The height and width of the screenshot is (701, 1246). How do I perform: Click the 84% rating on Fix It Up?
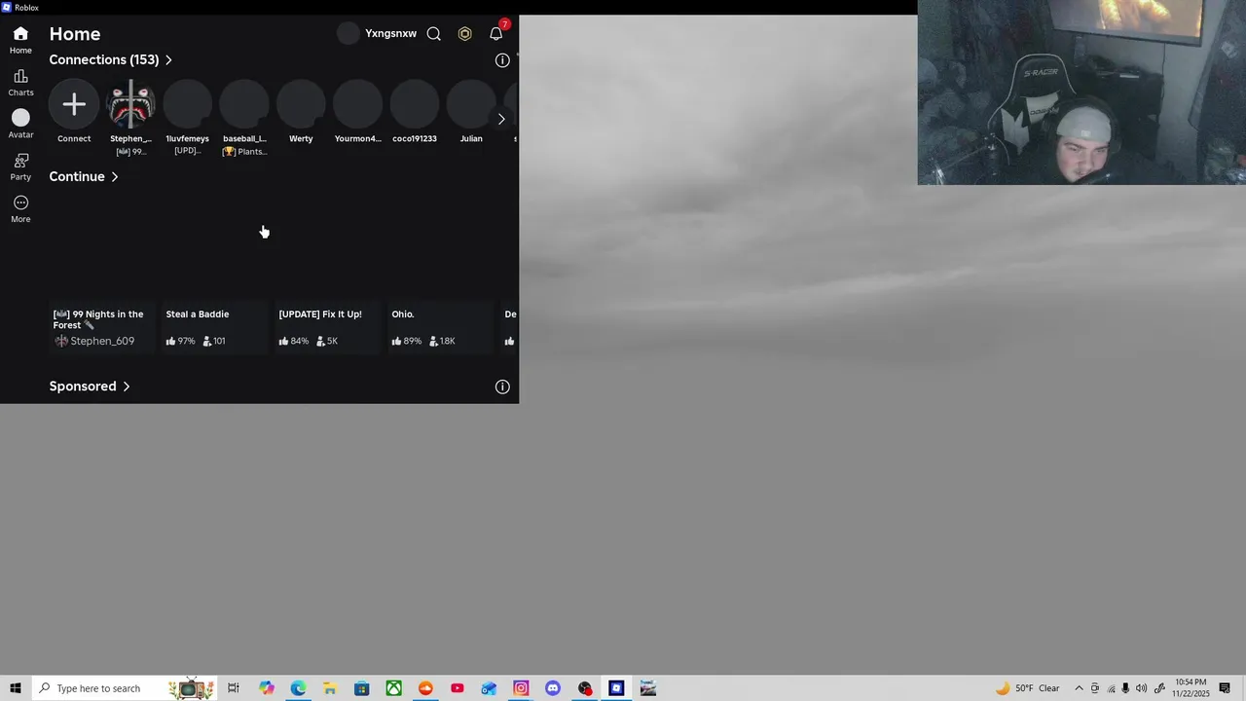[x=294, y=341]
